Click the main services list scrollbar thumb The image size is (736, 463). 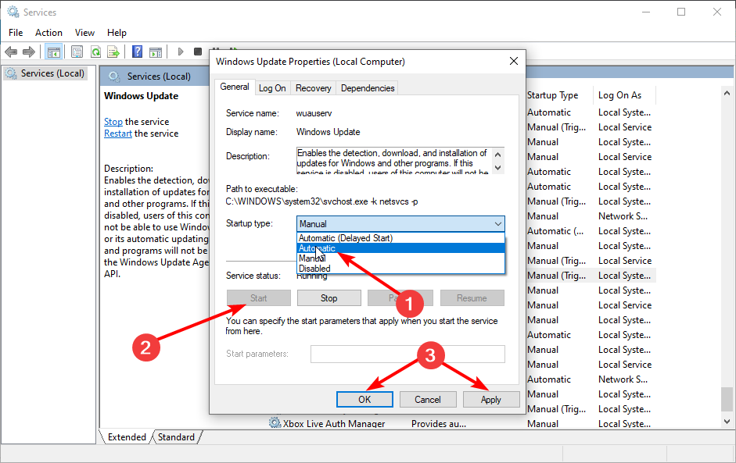[x=727, y=399]
